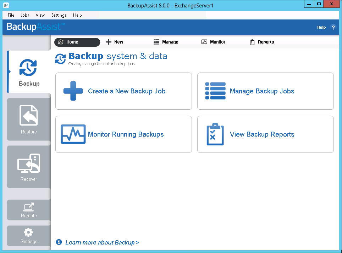The height and width of the screenshot is (253, 342).
Task: Click the clipboard icon on Reports tab
Action: coord(252,42)
